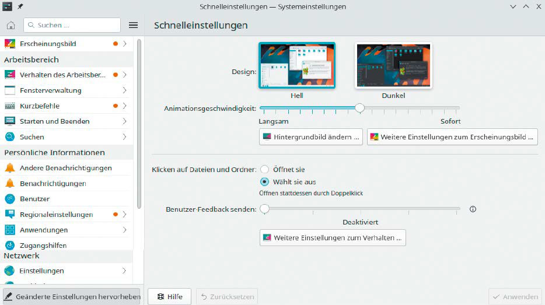Click the Verhalten des Arbeitsbereichs icon
545x305 pixels.
point(10,75)
